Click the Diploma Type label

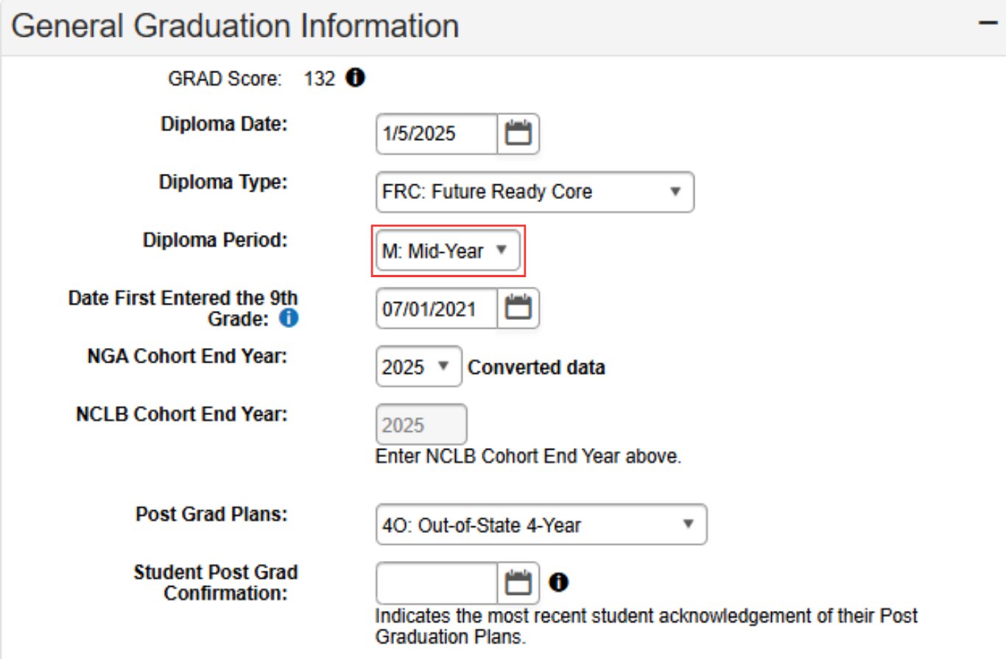[x=223, y=182]
